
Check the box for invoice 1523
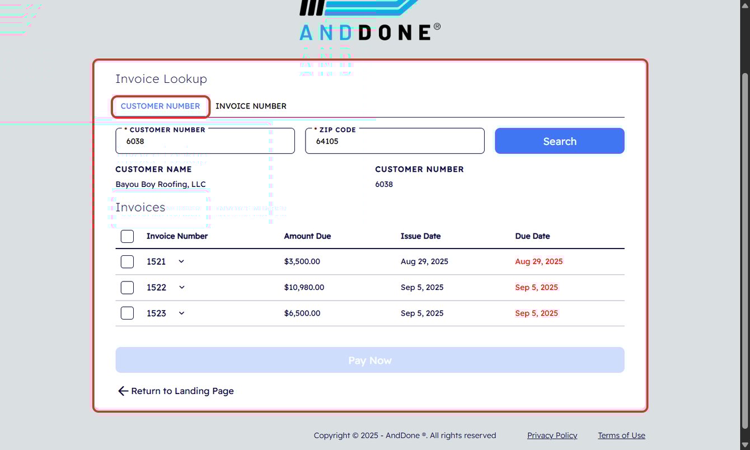[x=127, y=313]
